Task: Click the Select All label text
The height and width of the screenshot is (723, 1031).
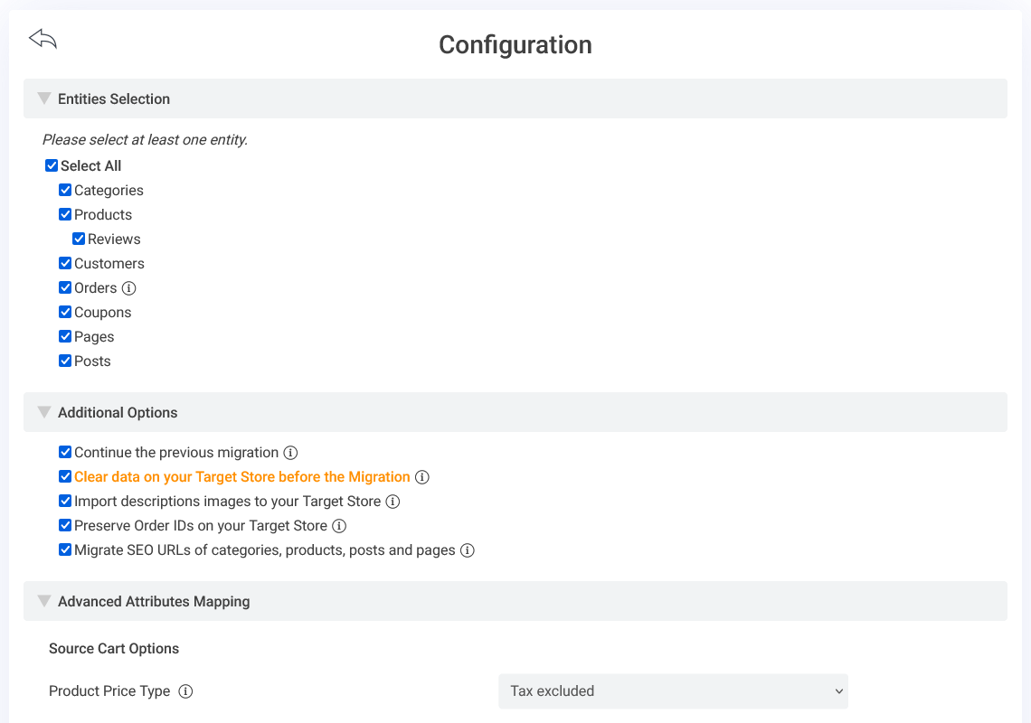Action: [90, 166]
